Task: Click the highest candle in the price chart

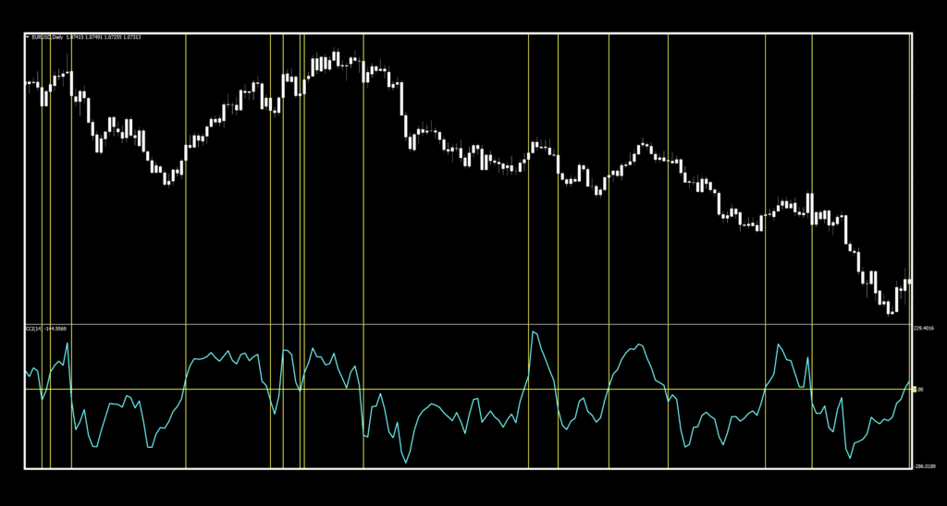Action: pos(337,58)
